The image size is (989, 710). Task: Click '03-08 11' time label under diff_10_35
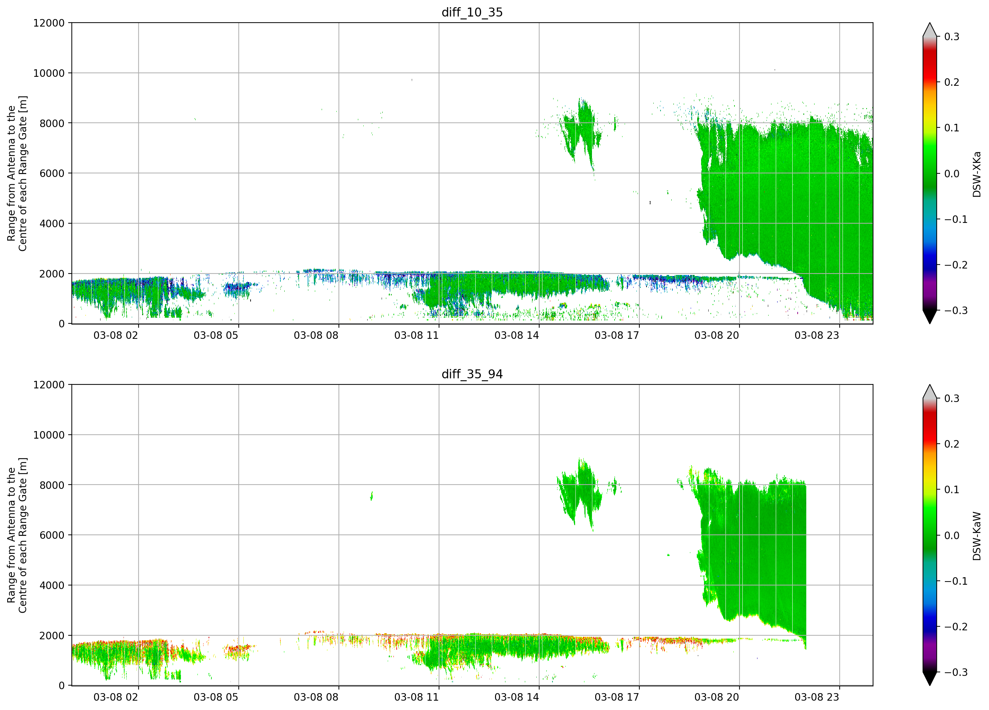point(416,335)
